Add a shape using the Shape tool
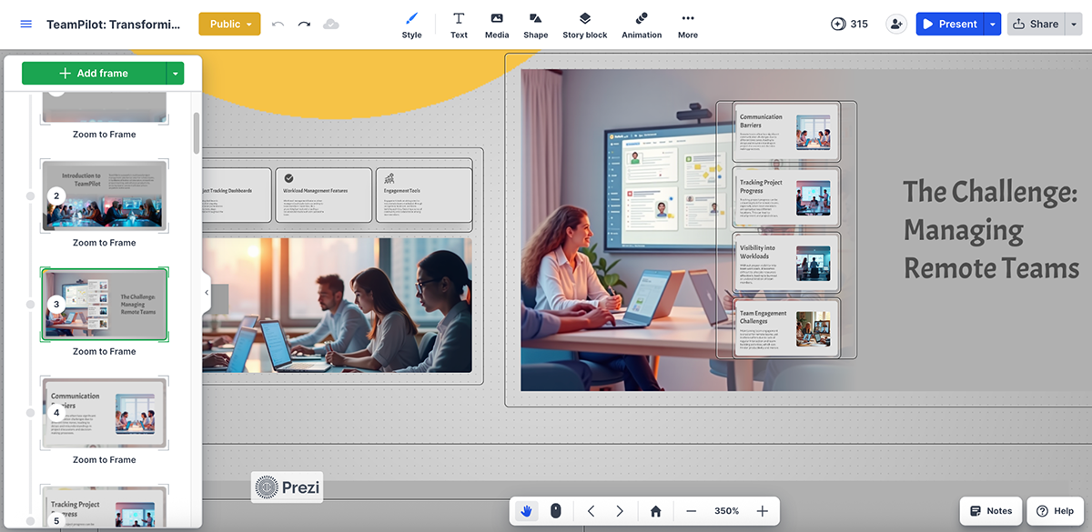1092x532 pixels. point(535,25)
